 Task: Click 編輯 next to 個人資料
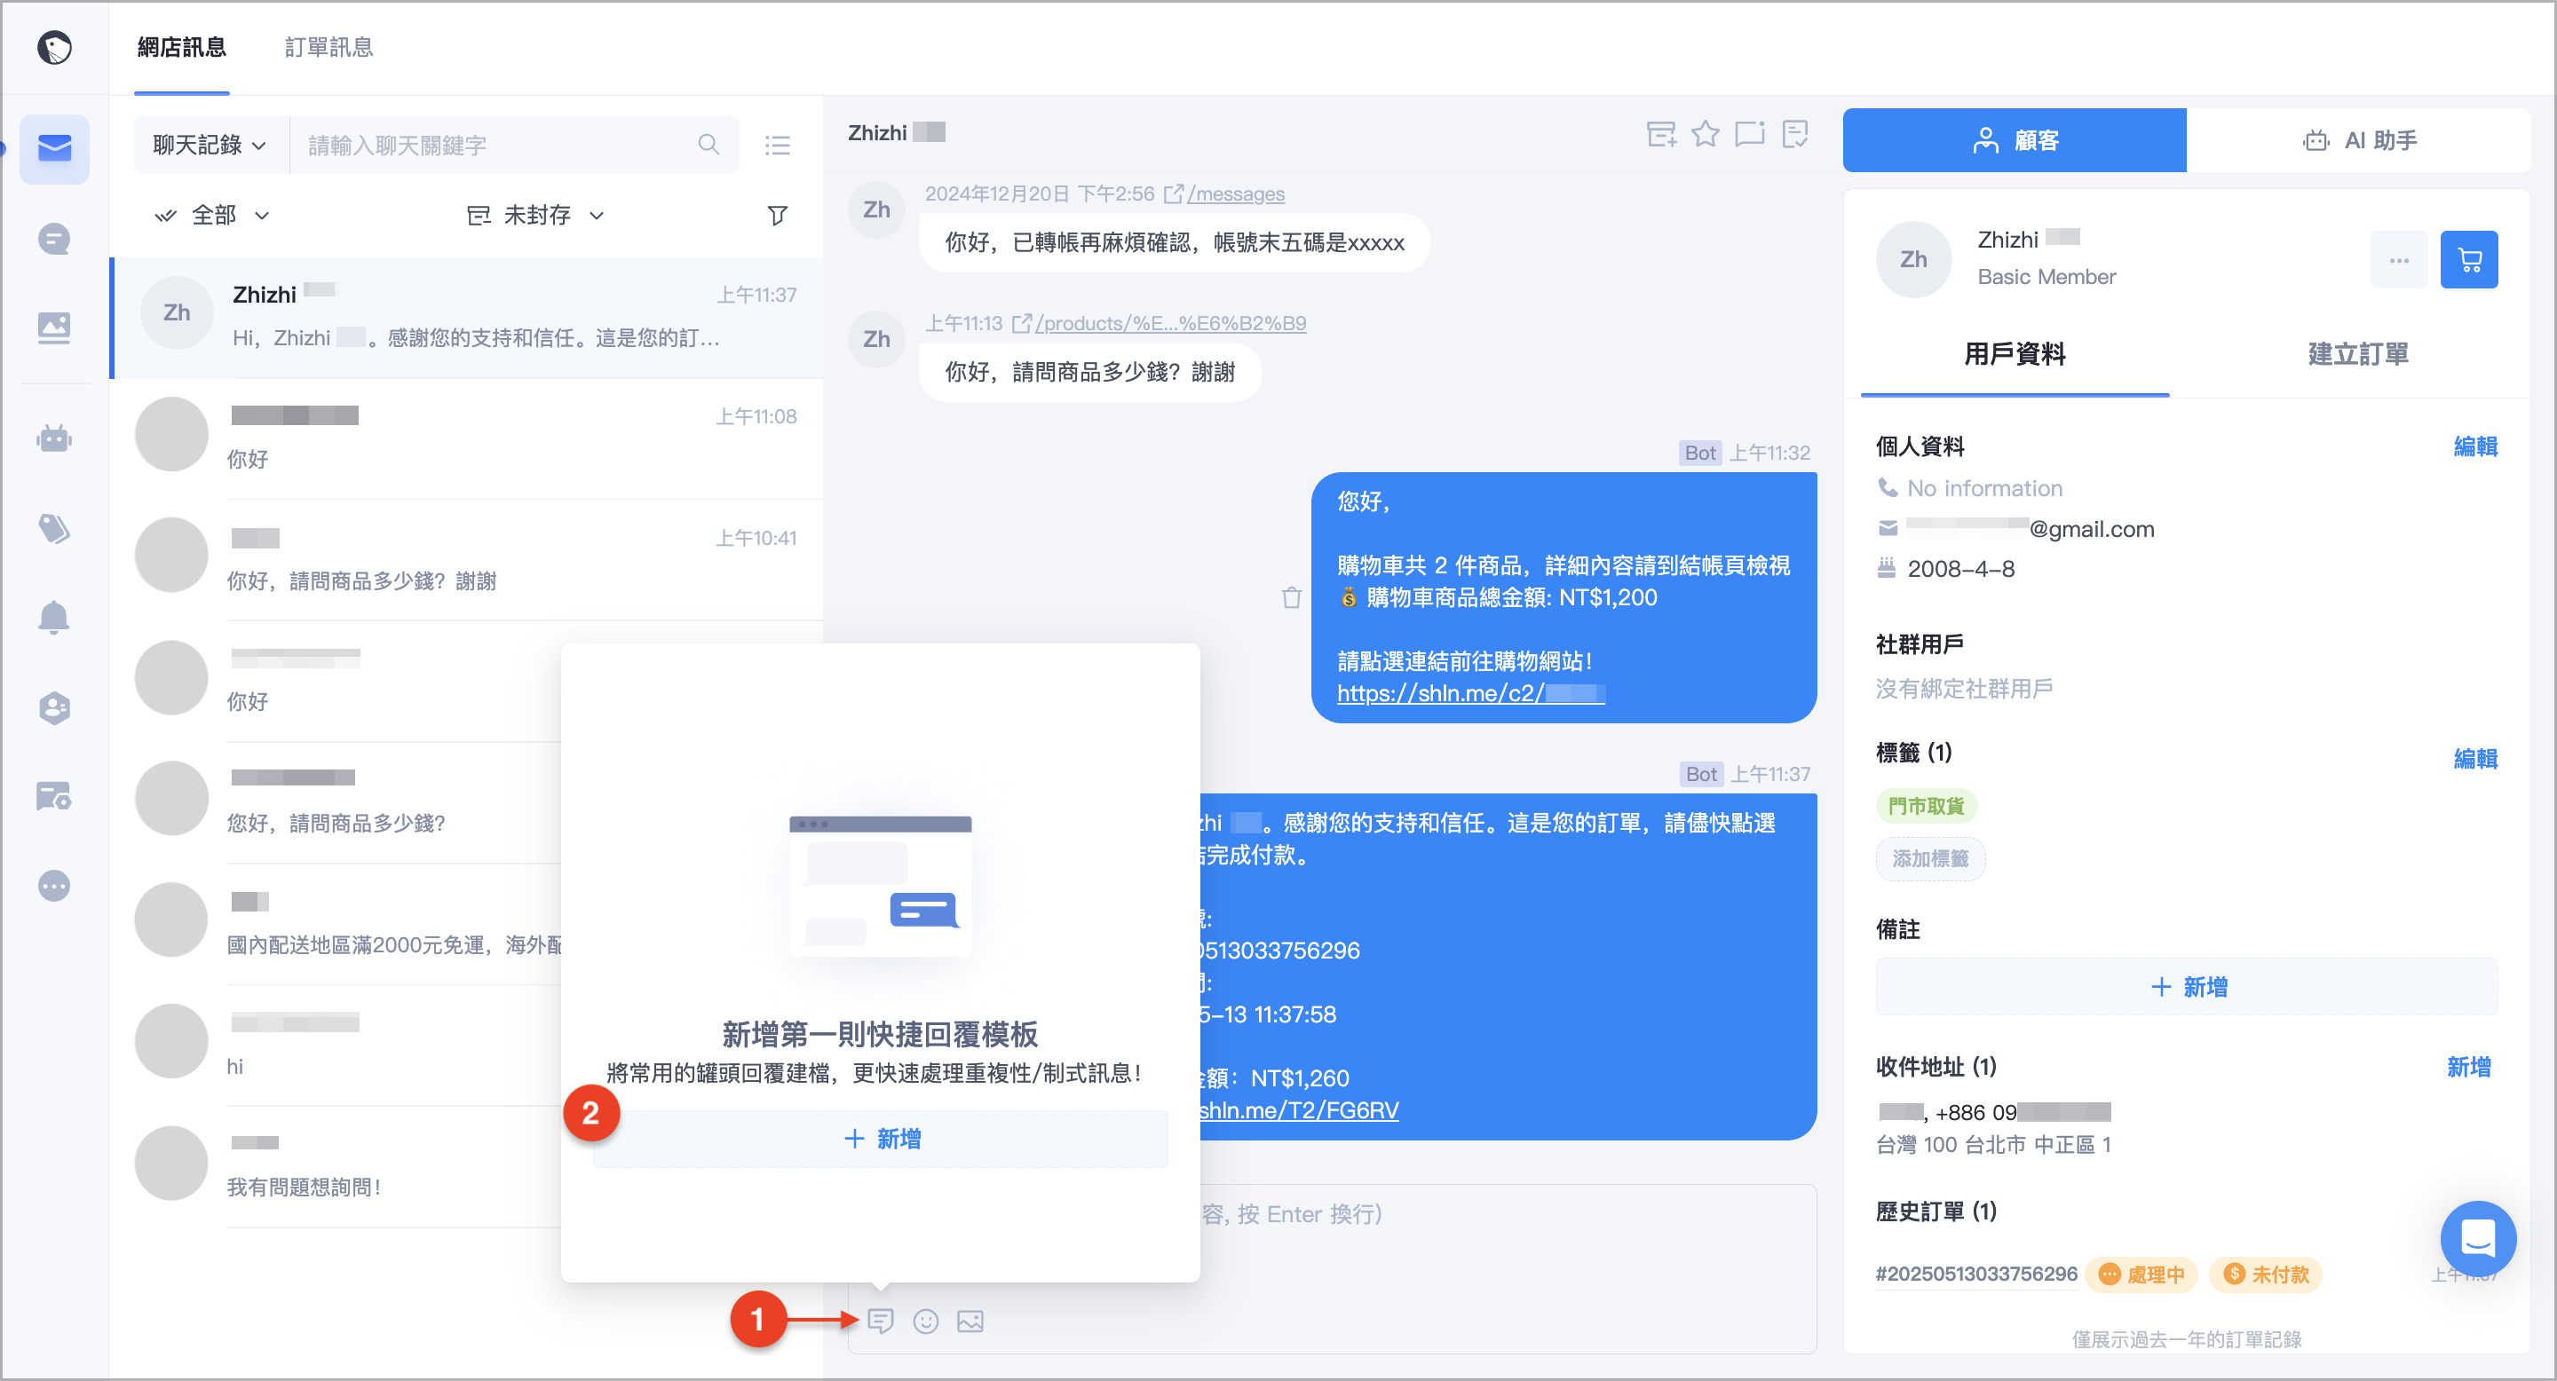click(2474, 446)
